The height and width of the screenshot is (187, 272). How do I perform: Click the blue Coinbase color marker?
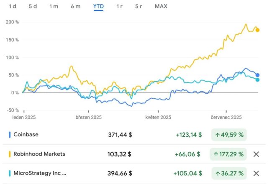click(10, 135)
